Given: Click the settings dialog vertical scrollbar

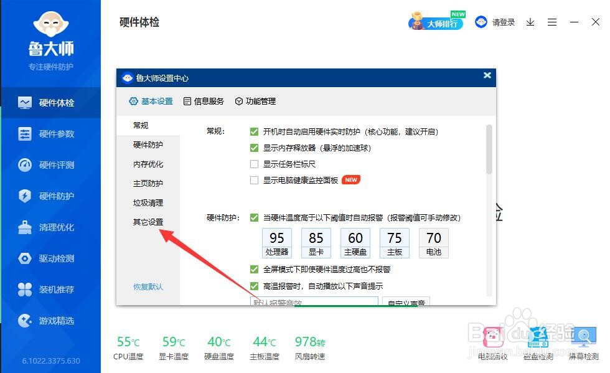Looking at the screenshot, I should (489, 149).
